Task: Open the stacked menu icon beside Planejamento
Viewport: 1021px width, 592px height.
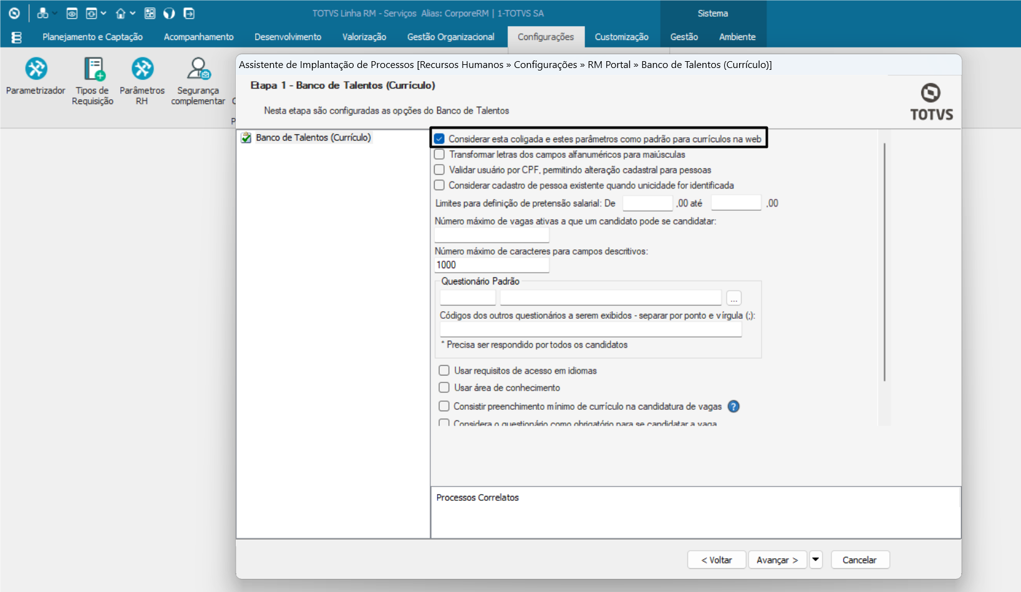Action: click(x=17, y=37)
